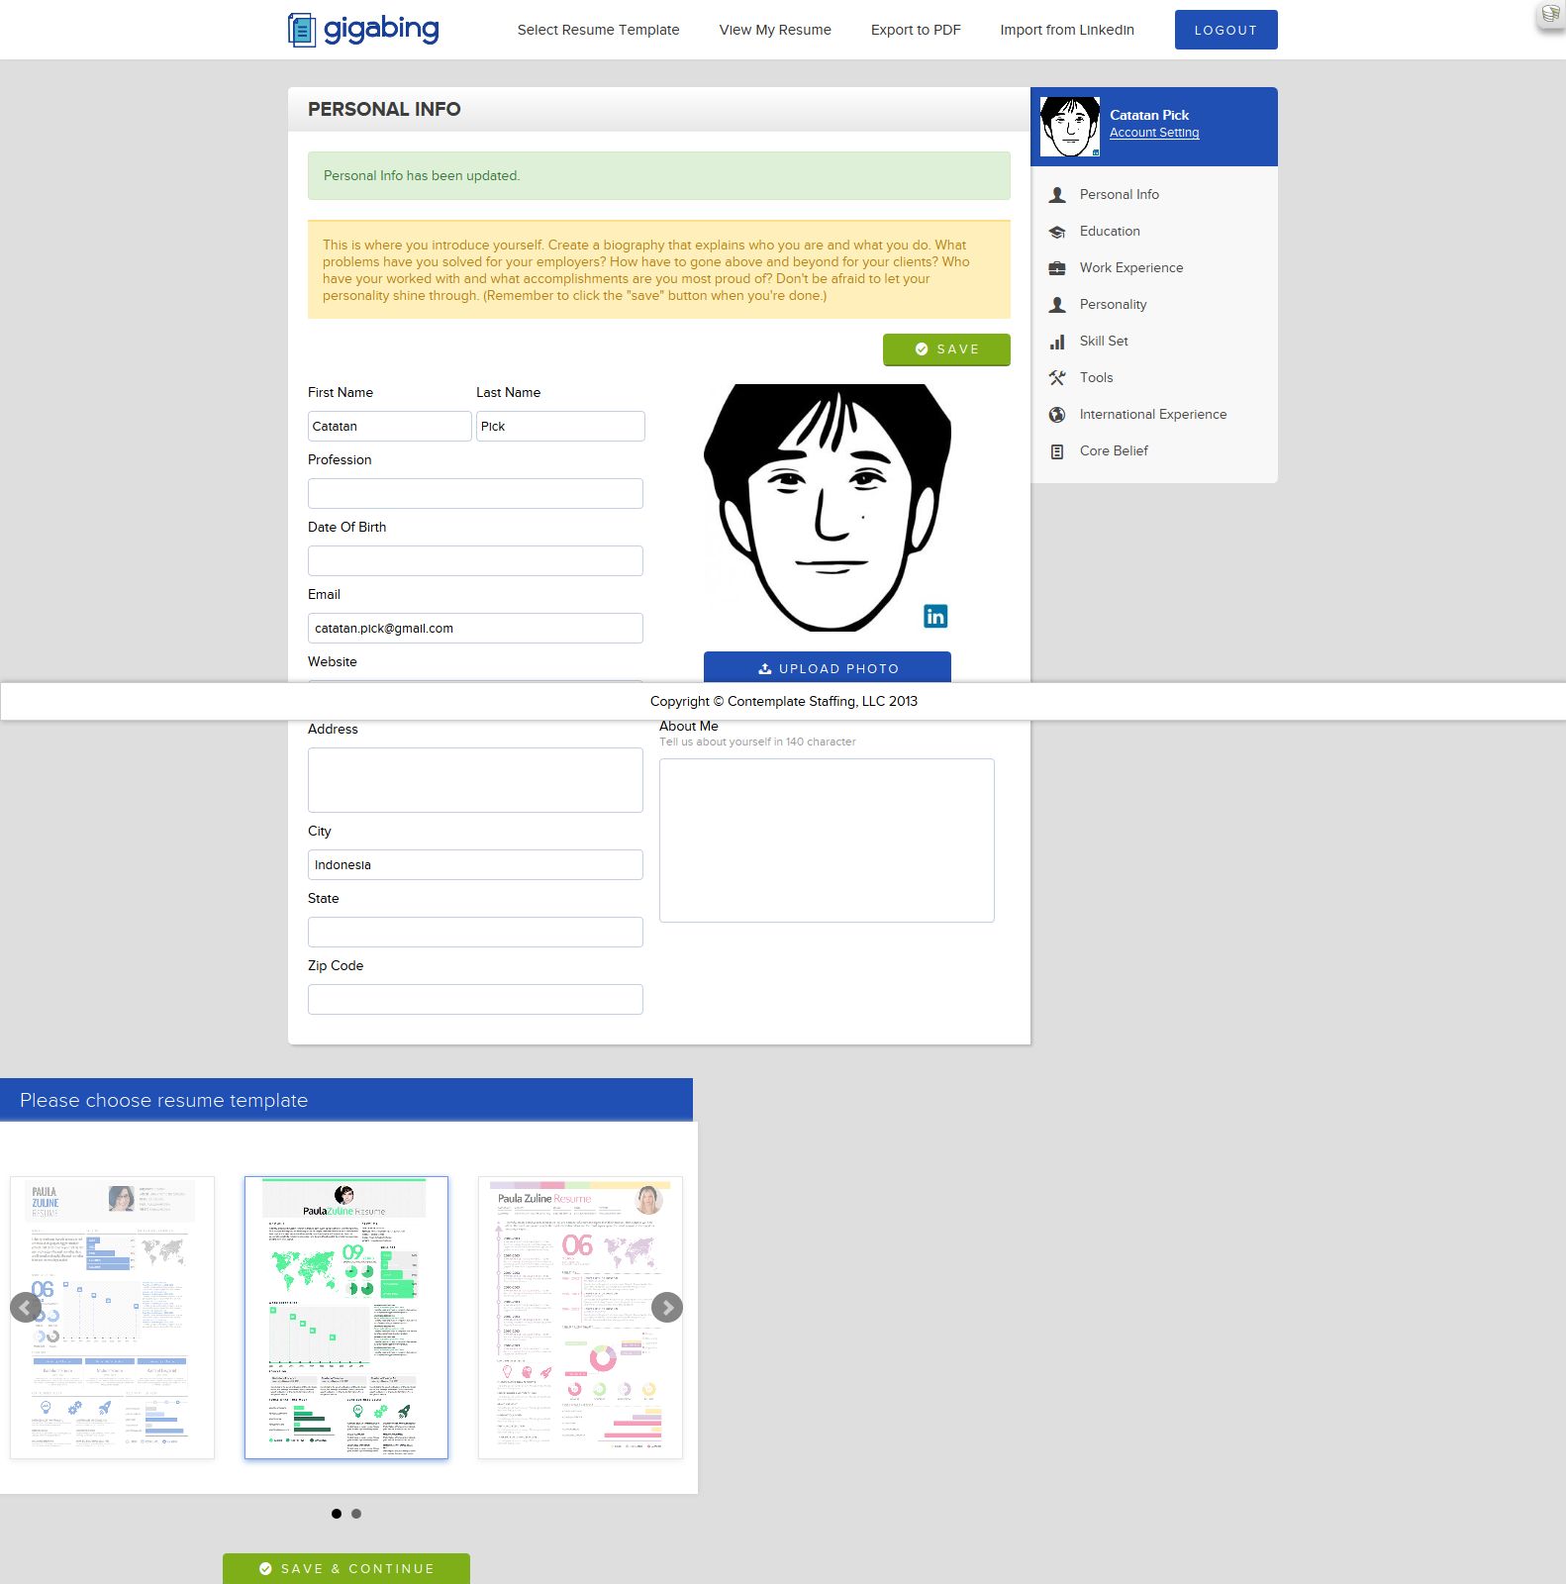Open the Education section graduation cap icon

(x=1057, y=232)
